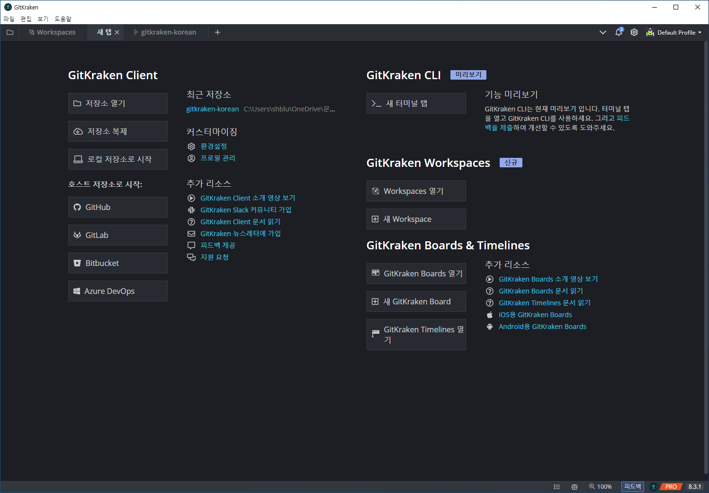
Task: Open GitKraken Timelines 문서 읽기 link
Action: 545,303
